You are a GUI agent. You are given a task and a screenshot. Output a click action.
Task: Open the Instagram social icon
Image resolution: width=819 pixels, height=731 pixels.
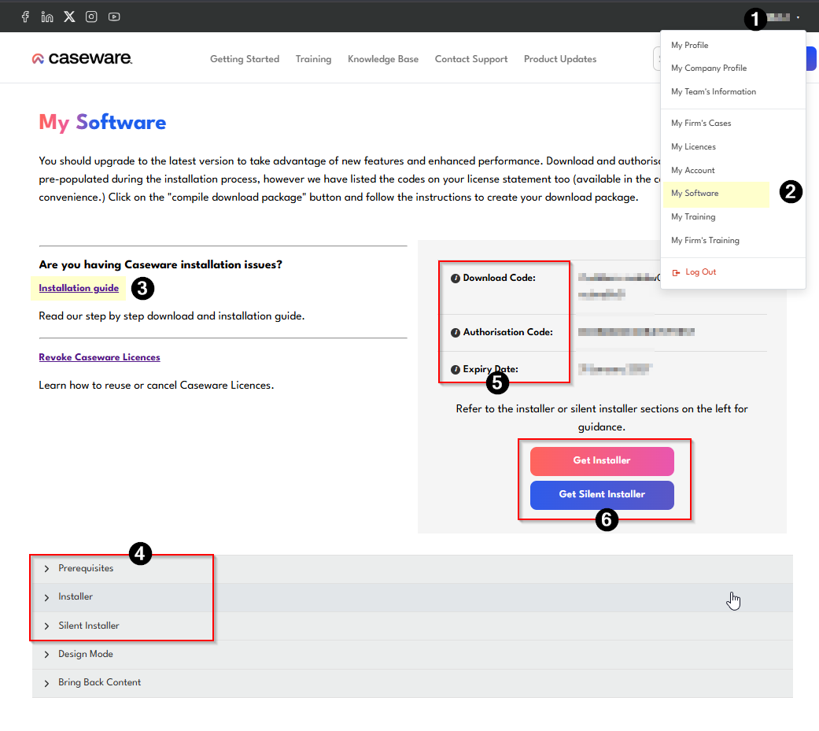point(91,17)
